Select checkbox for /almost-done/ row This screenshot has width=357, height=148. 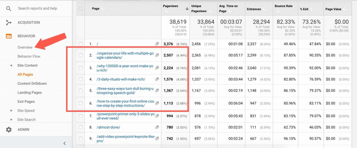pyautogui.click(x=81, y=128)
